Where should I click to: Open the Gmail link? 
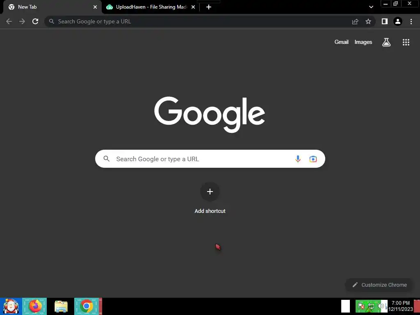342,42
